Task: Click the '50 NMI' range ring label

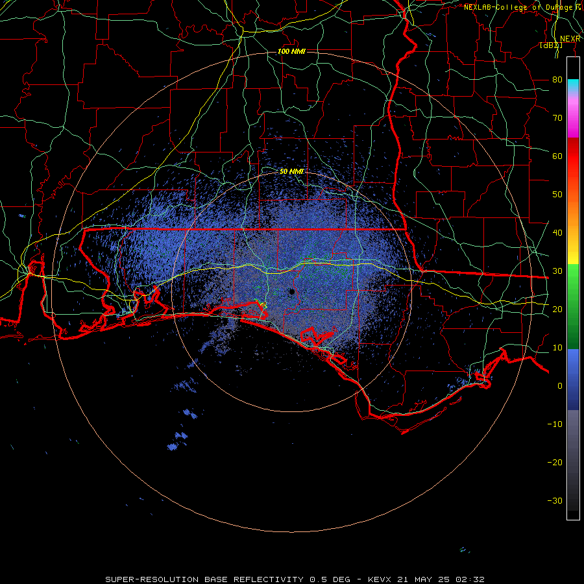Action: point(291,172)
